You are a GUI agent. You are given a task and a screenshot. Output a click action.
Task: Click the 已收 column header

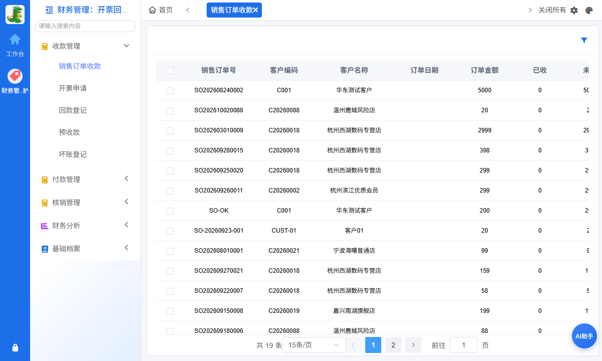540,70
